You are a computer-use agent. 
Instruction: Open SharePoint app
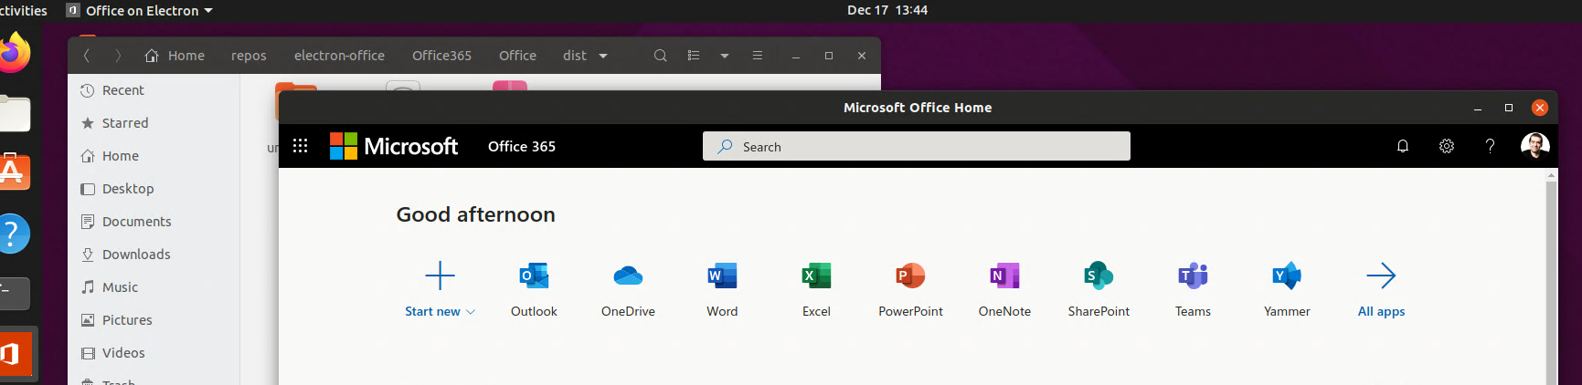coord(1099,290)
